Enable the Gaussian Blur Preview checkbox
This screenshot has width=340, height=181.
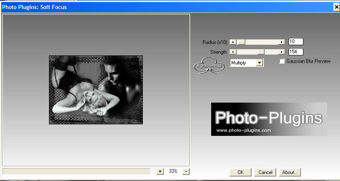point(282,61)
